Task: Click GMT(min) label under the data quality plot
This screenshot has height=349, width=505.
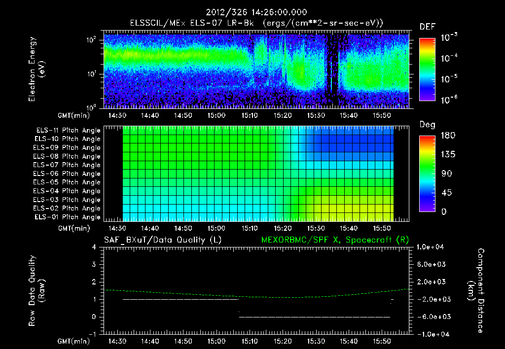Action: (74, 341)
